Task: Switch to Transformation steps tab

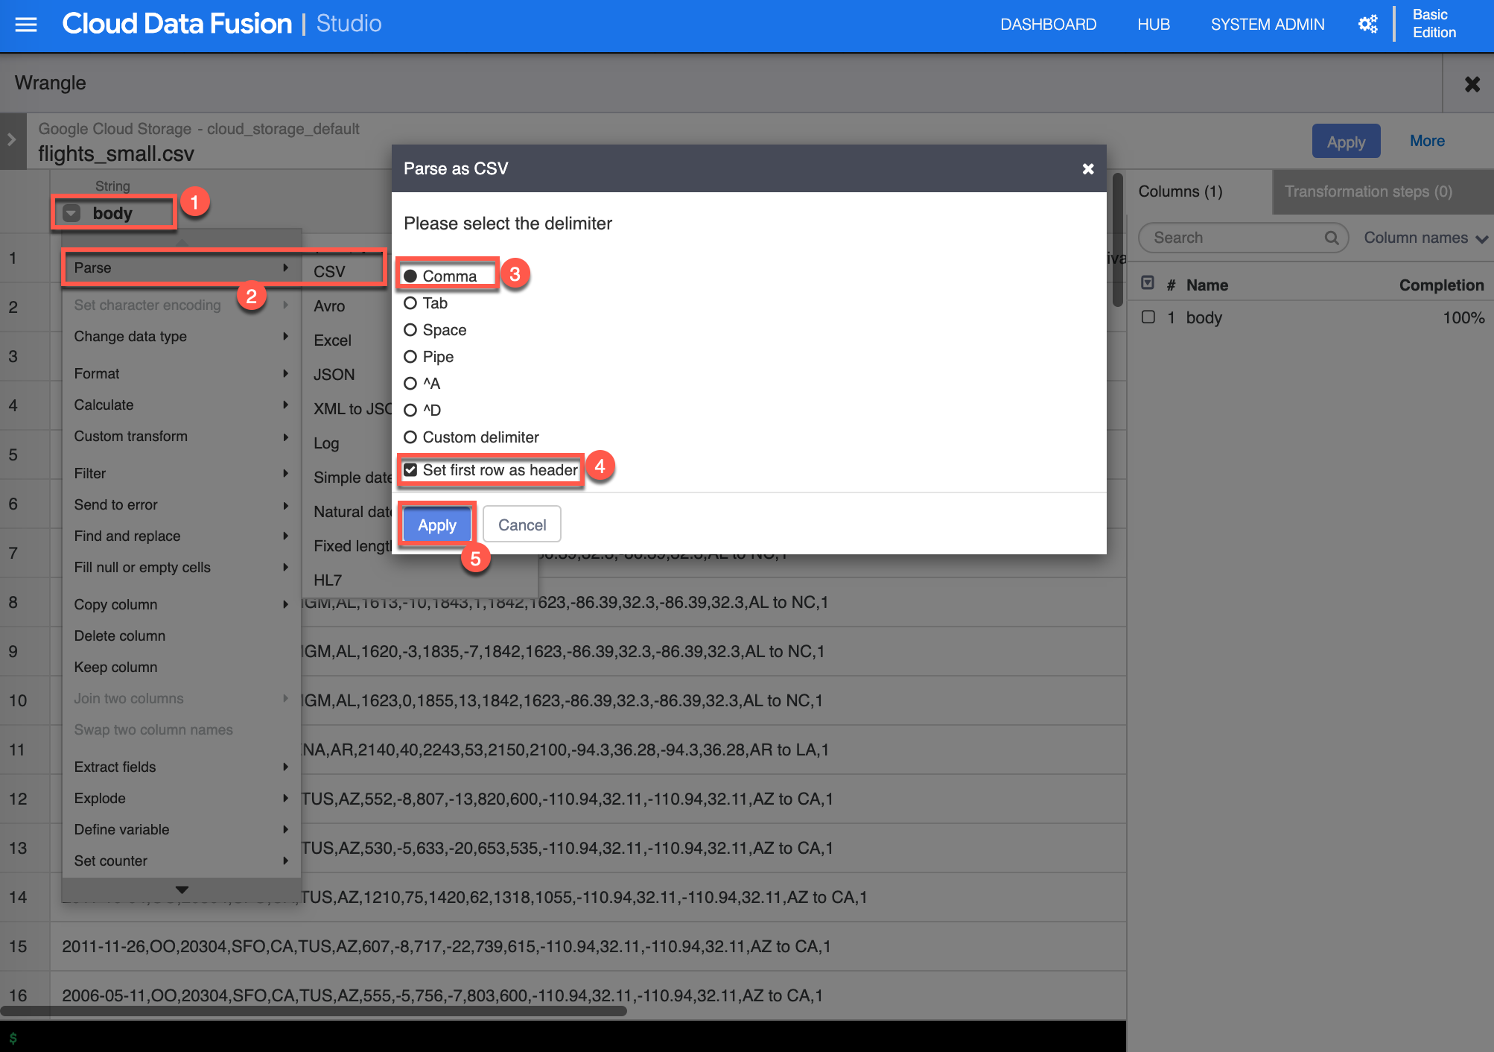Action: (1367, 191)
